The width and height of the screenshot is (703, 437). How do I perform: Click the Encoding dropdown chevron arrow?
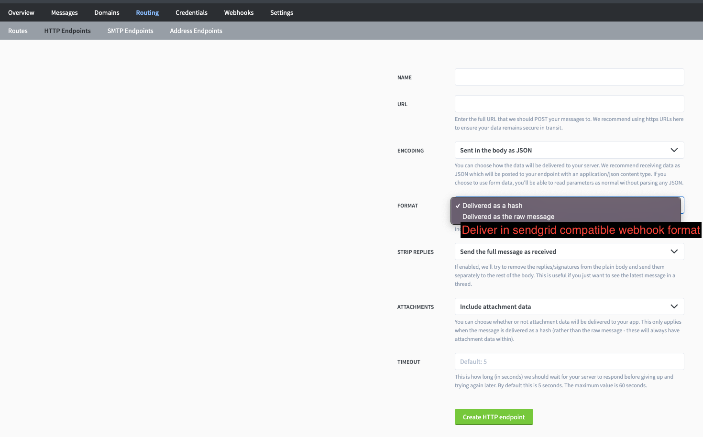pos(674,150)
